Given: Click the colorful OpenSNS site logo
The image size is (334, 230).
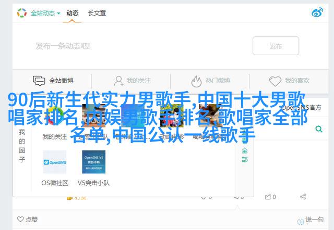Looking at the screenshot, I should pyautogui.click(x=22, y=13).
